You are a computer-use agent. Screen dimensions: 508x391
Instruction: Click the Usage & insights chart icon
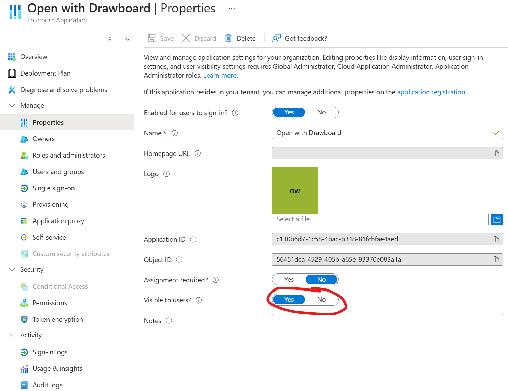point(24,368)
